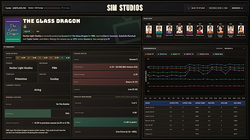
Task: Click the prestige progress bar in the header
Action: pos(52,8)
